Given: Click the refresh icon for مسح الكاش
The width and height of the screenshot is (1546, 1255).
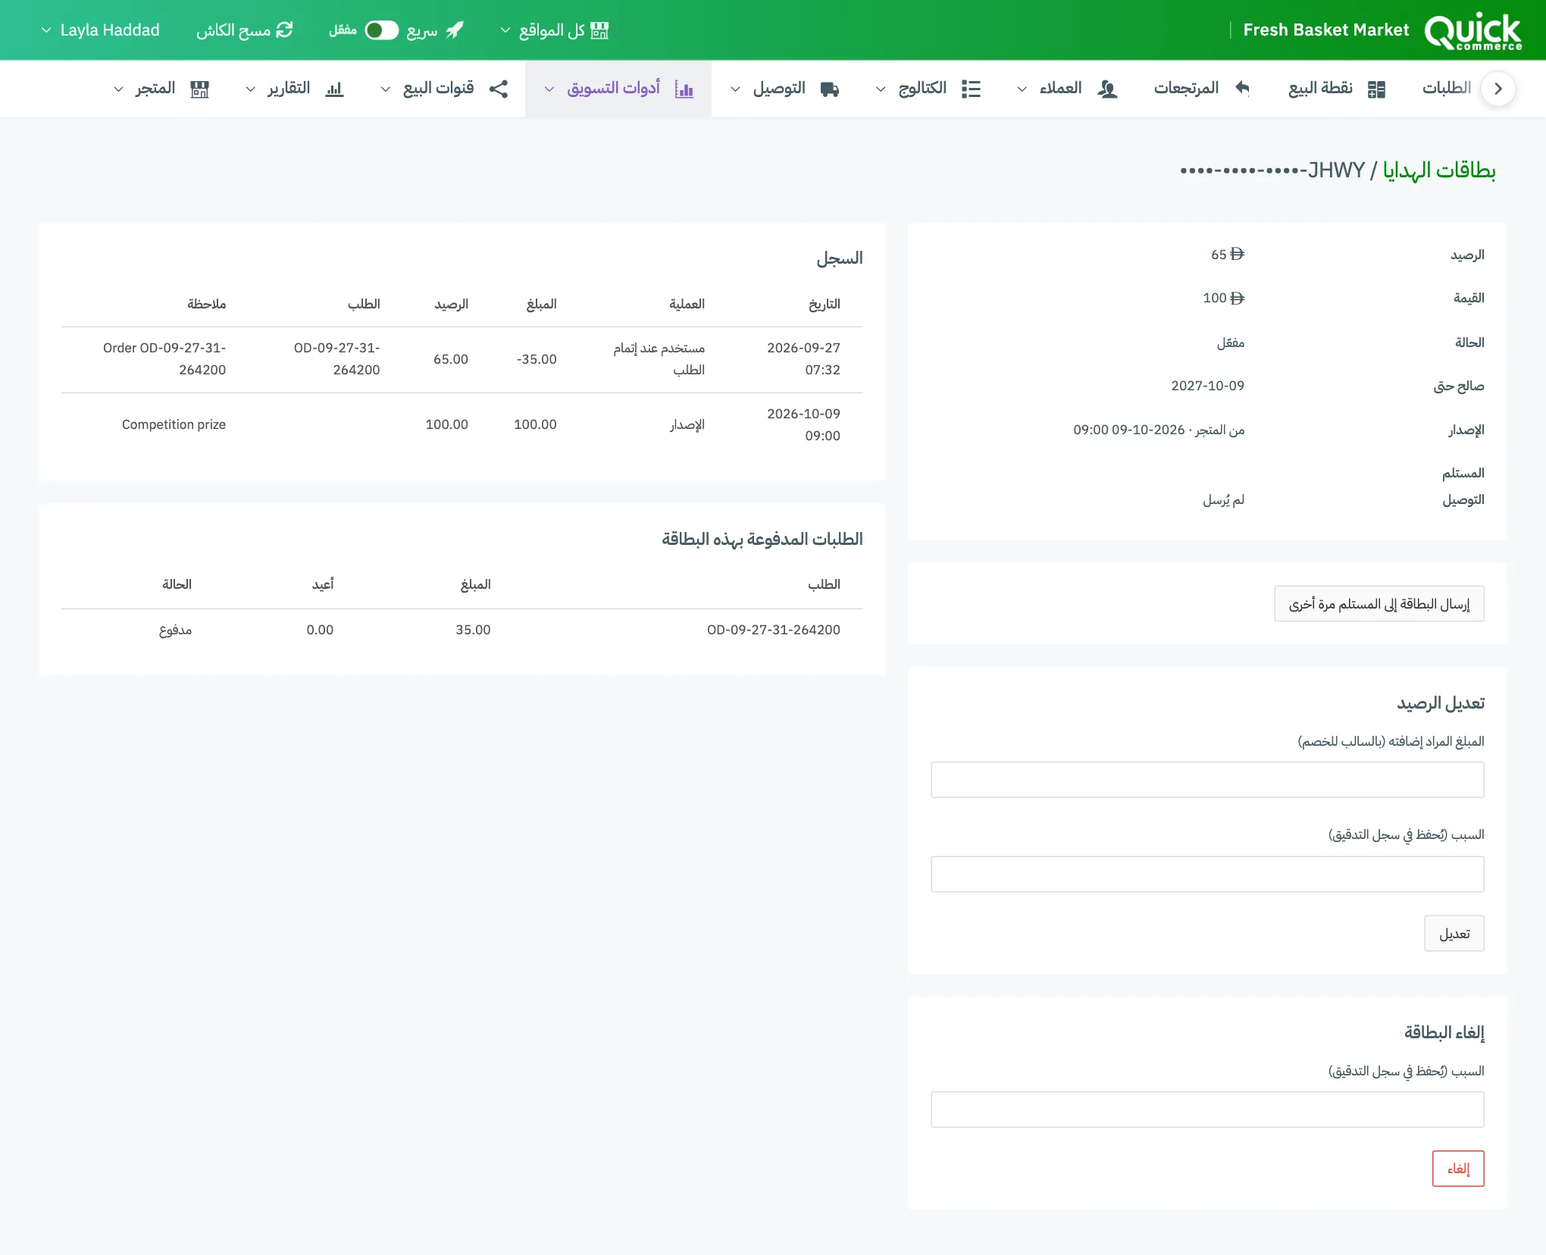Looking at the screenshot, I should (x=284, y=30).
